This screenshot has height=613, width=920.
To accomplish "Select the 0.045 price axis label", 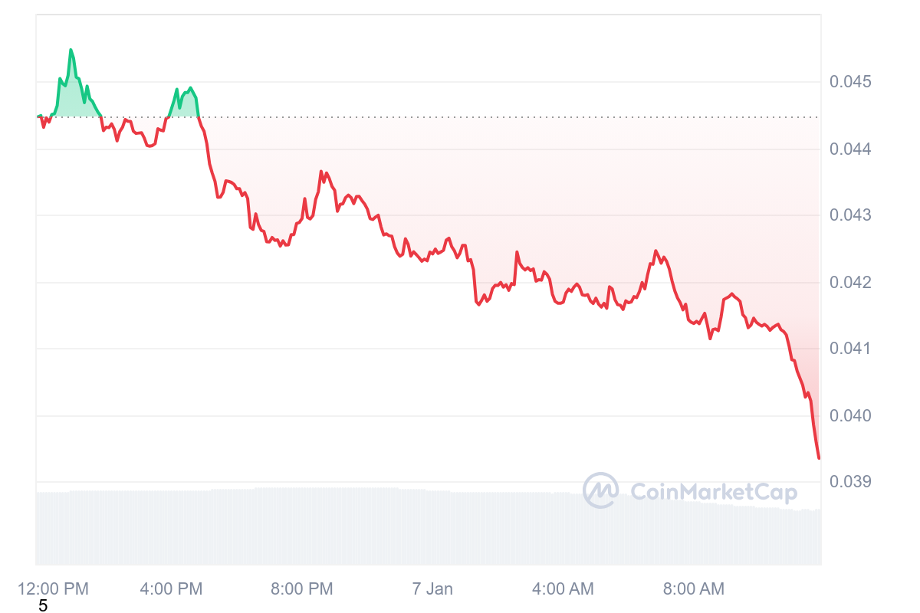I will point(851,82).
